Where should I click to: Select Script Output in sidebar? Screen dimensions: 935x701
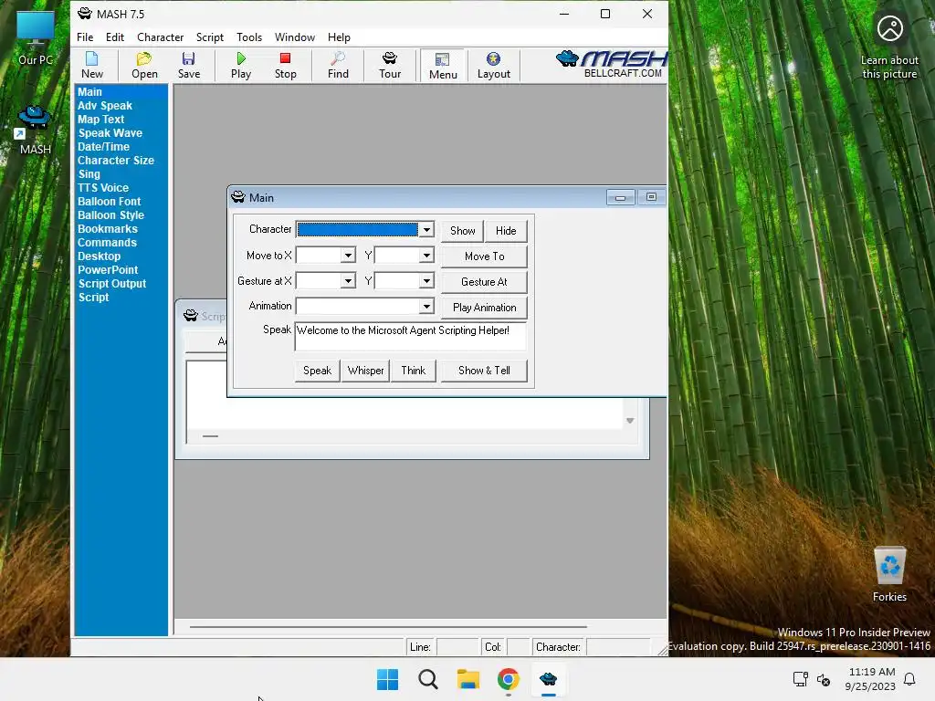tap(112, 284)
